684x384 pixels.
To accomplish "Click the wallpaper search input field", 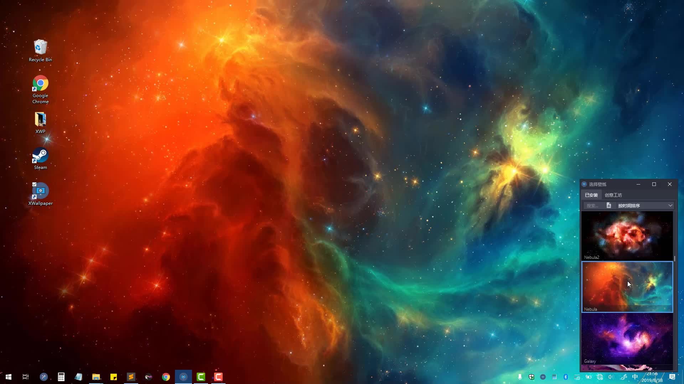I will [593, 206].
